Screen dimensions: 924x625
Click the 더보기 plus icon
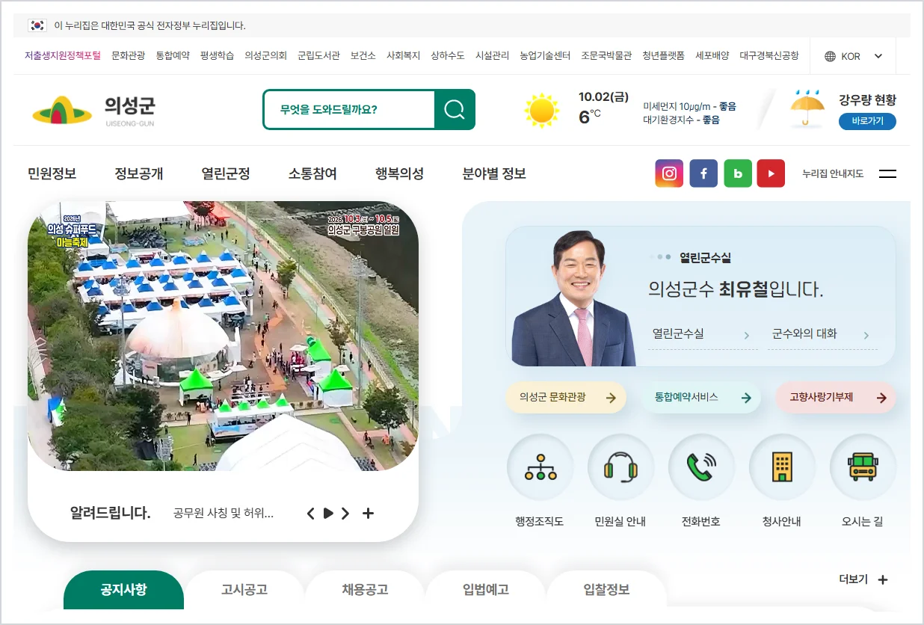click(883, 579)
